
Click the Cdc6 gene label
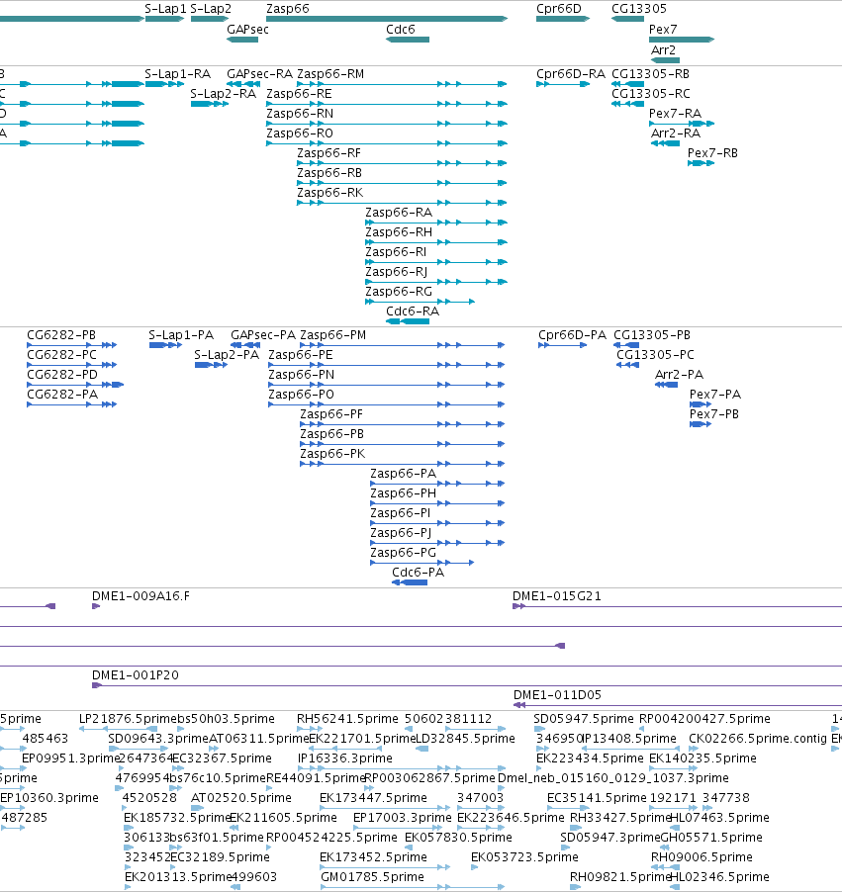(x=400, y=29)
